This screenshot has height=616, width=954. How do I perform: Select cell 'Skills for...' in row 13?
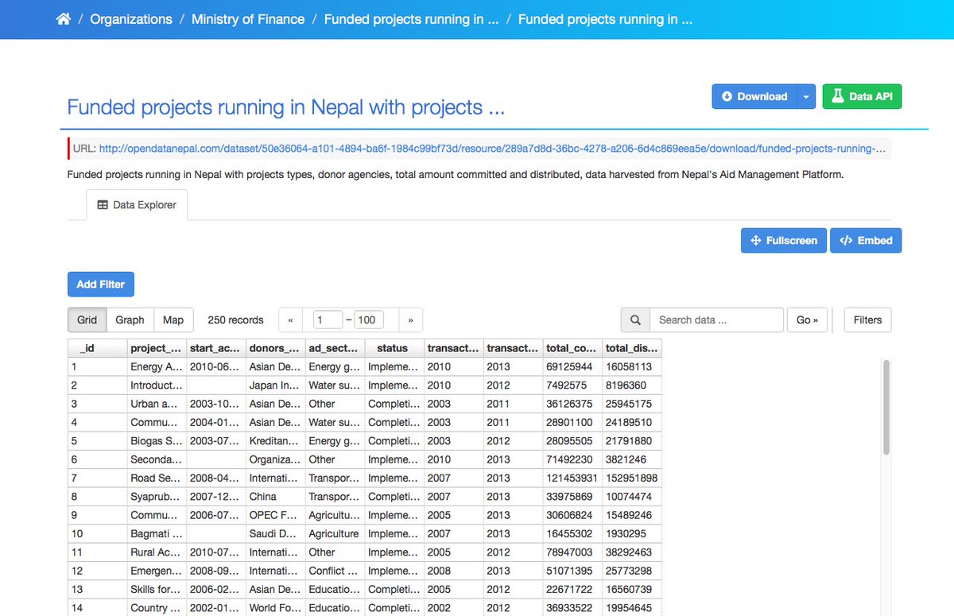click(x=157, y=589)
